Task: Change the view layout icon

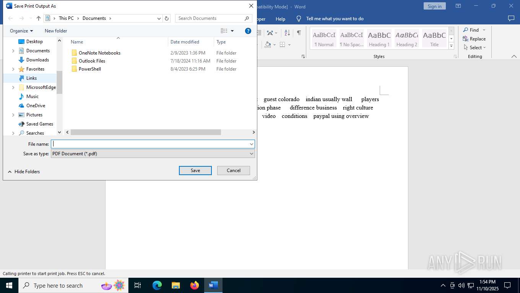Action: (x=224, y=31)
